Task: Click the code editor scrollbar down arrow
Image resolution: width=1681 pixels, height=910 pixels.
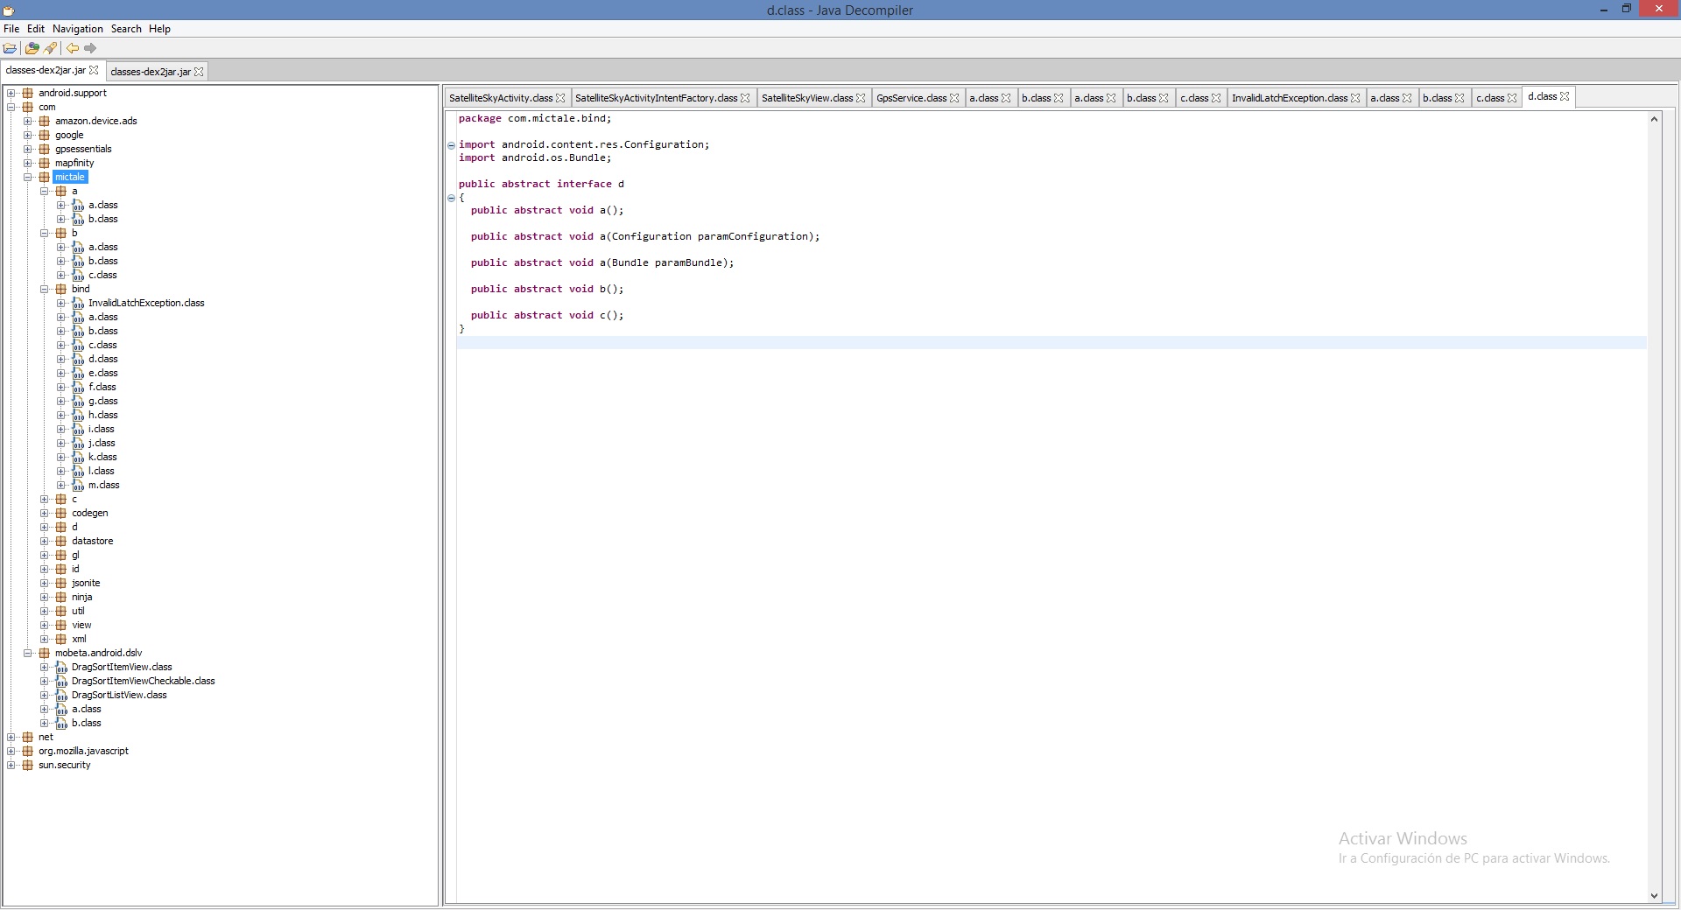Action: point(1654,895)
